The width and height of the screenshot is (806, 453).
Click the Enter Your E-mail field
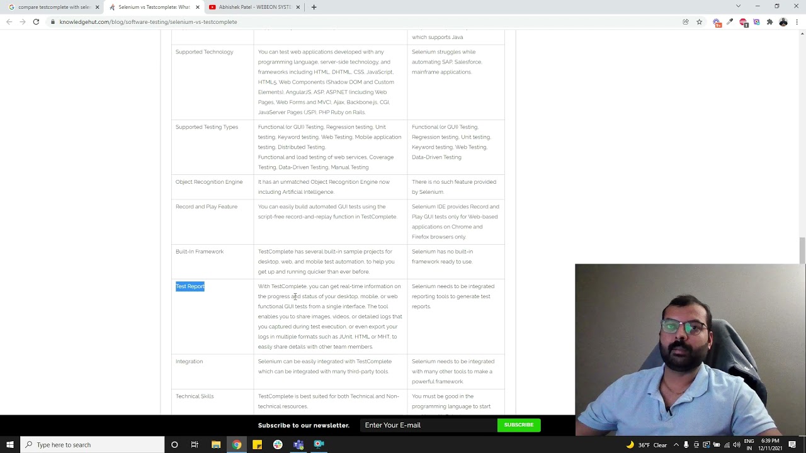(x=428, y=425)
